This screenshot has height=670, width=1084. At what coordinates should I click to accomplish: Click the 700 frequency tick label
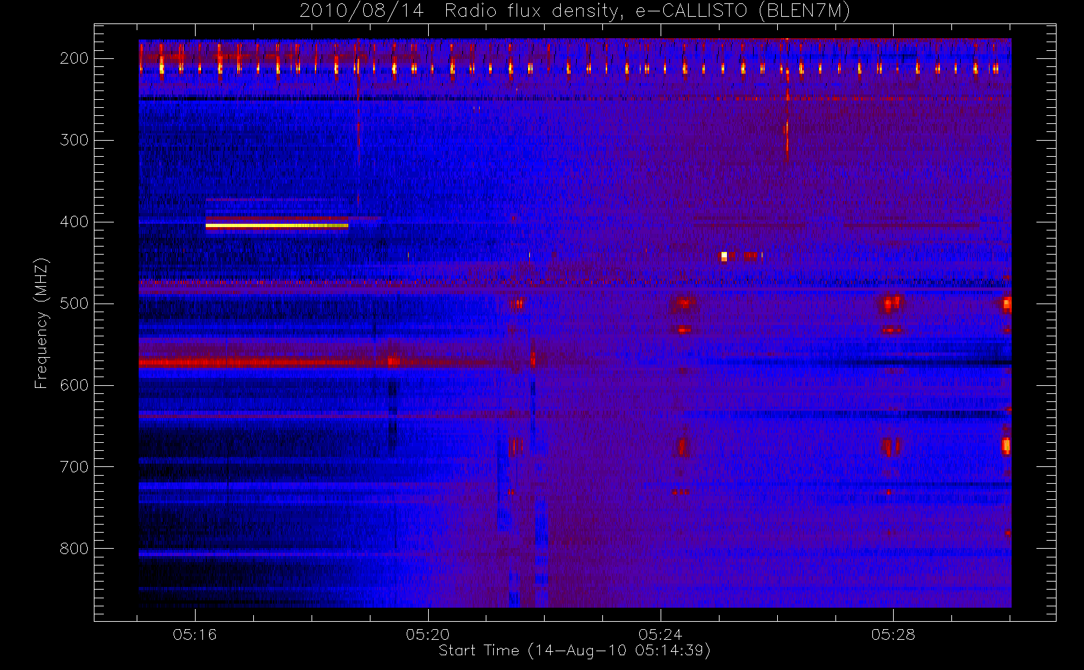click(74, 467)
